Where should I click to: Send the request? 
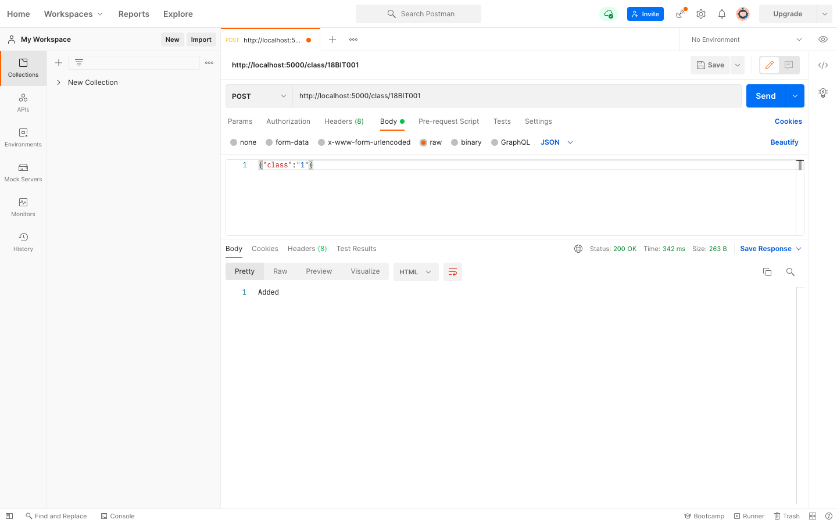click(766, 95)
